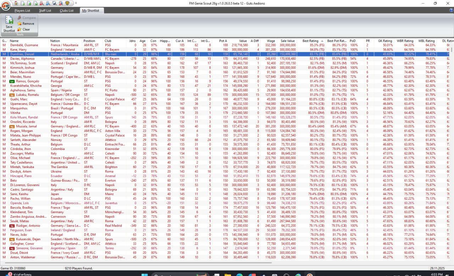Open the blue Help question mark icon
Viewport: 454px width, 276px height.
coord(451,10)
